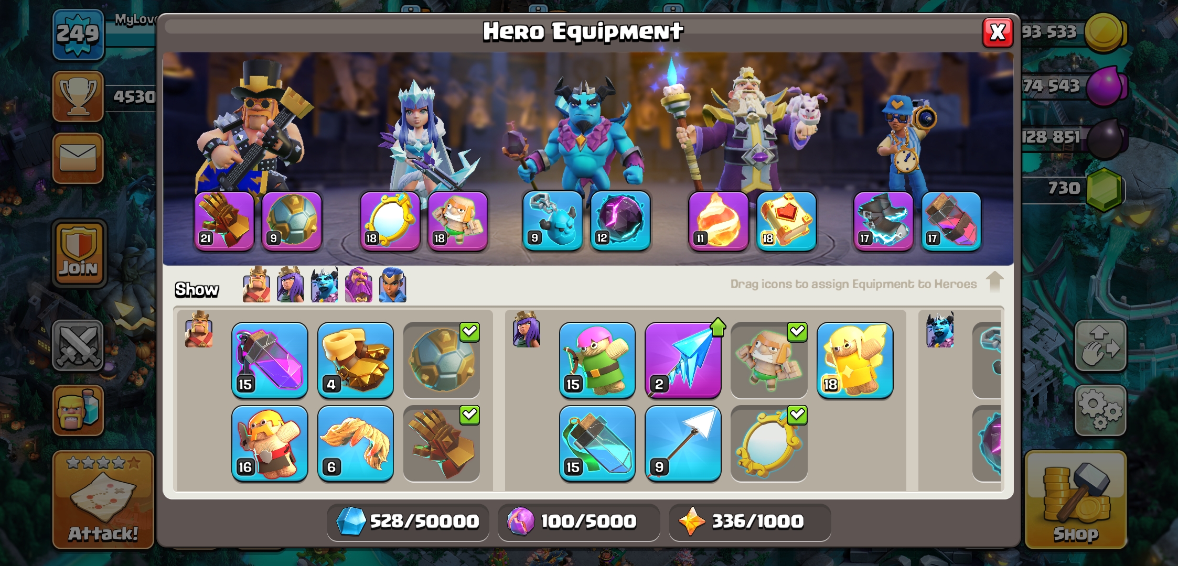
Task: Toggle the Archer Queen show filter
Action: pyautogui.click(x=290, y=285)
